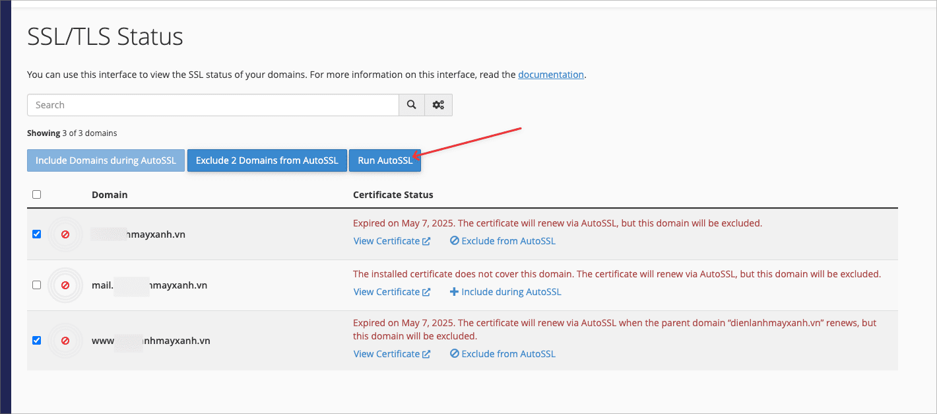The height and width of the screenshot is (414, 937).
Task: Click the plus icon beside Include during AutoSSL
Action: (454, 292)
